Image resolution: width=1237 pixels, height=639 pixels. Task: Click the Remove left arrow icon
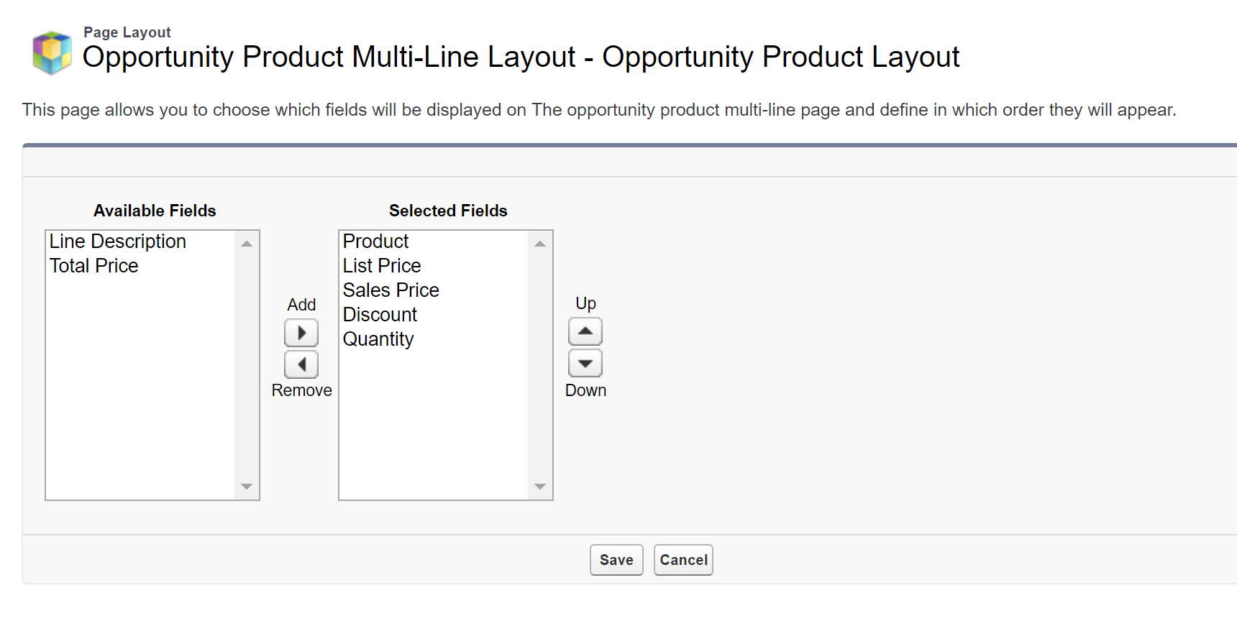(301, 364)
